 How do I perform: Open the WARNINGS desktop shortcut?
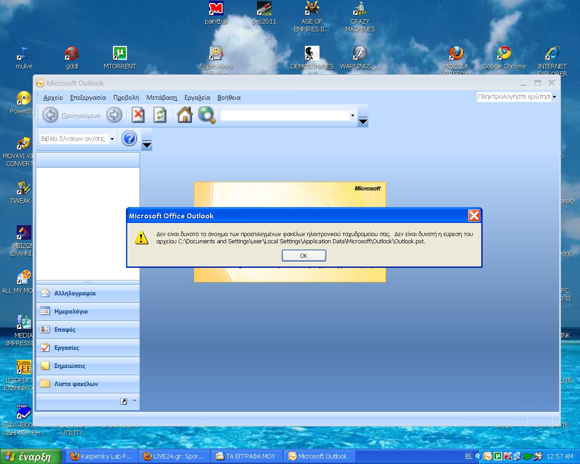click(360, 58)
